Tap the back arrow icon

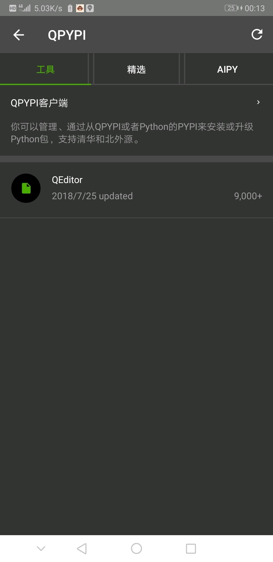click(18, 35)
